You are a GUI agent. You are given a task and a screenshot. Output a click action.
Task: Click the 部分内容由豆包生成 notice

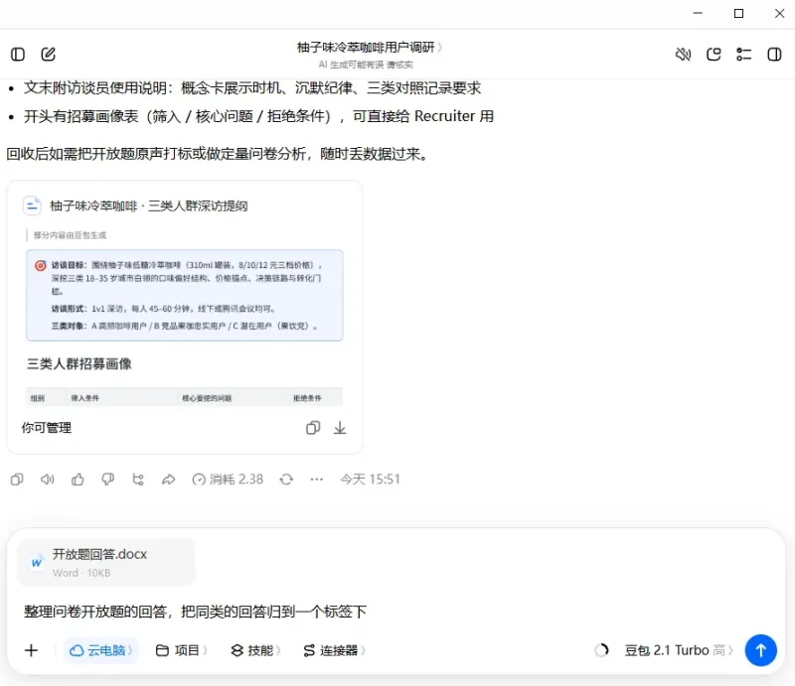tap(70, 235)
